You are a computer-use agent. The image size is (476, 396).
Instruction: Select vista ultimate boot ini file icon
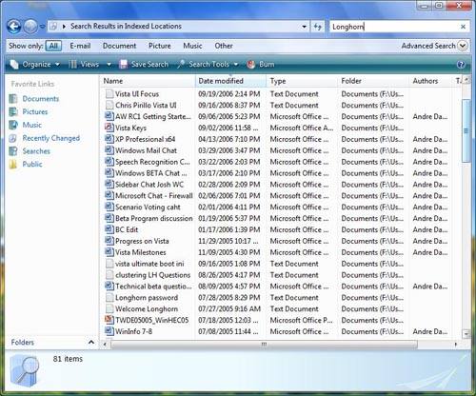coord(109,264)
